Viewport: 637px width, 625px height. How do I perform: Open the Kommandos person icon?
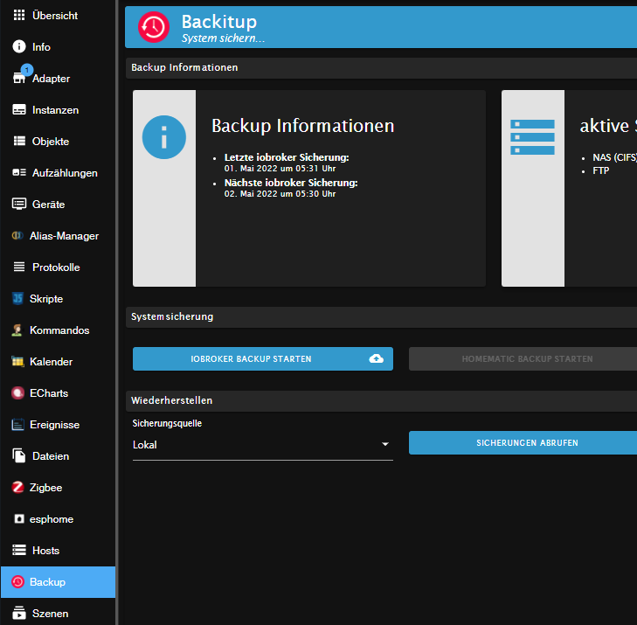click(x=17, y=330)
